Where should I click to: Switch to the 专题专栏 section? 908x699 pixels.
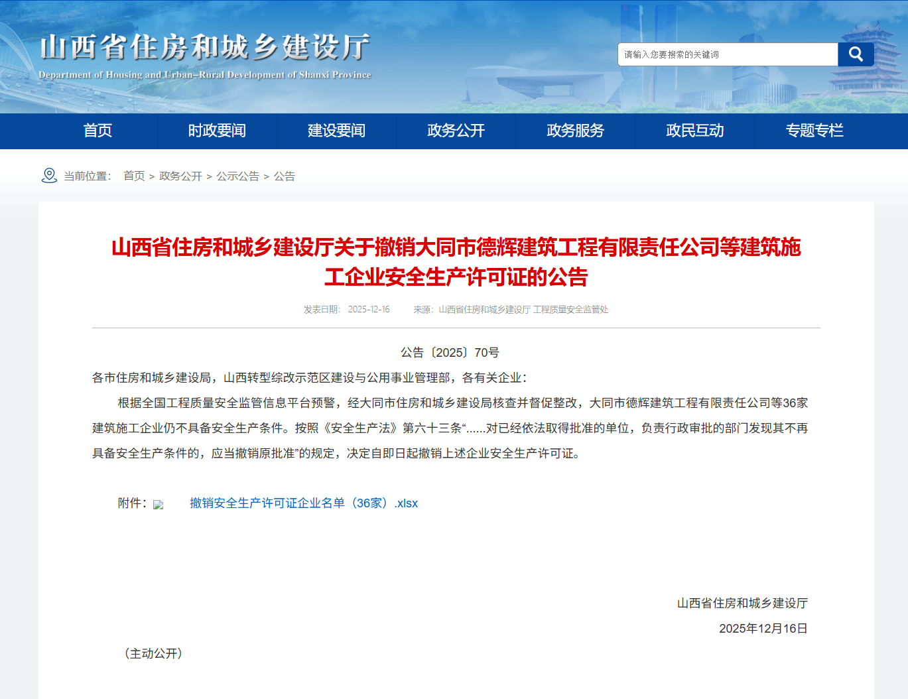click(x=814, y=131)
